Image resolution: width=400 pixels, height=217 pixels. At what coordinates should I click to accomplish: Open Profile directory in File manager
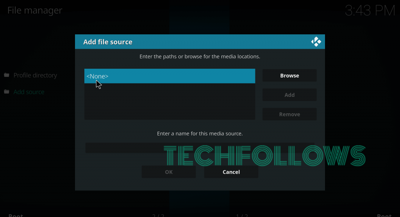pyautogui.click(x=35, y=75)
